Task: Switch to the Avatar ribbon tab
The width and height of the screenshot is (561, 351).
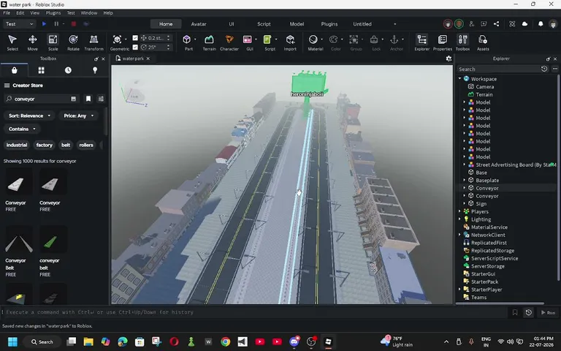Action: (199, 24)
